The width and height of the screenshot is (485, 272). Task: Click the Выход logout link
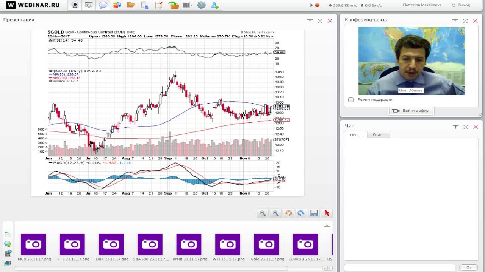[461, 5]
